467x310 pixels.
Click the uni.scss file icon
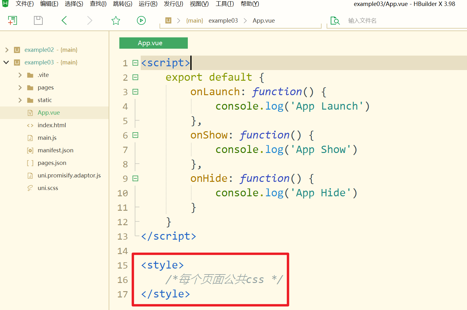pos(30,188)
